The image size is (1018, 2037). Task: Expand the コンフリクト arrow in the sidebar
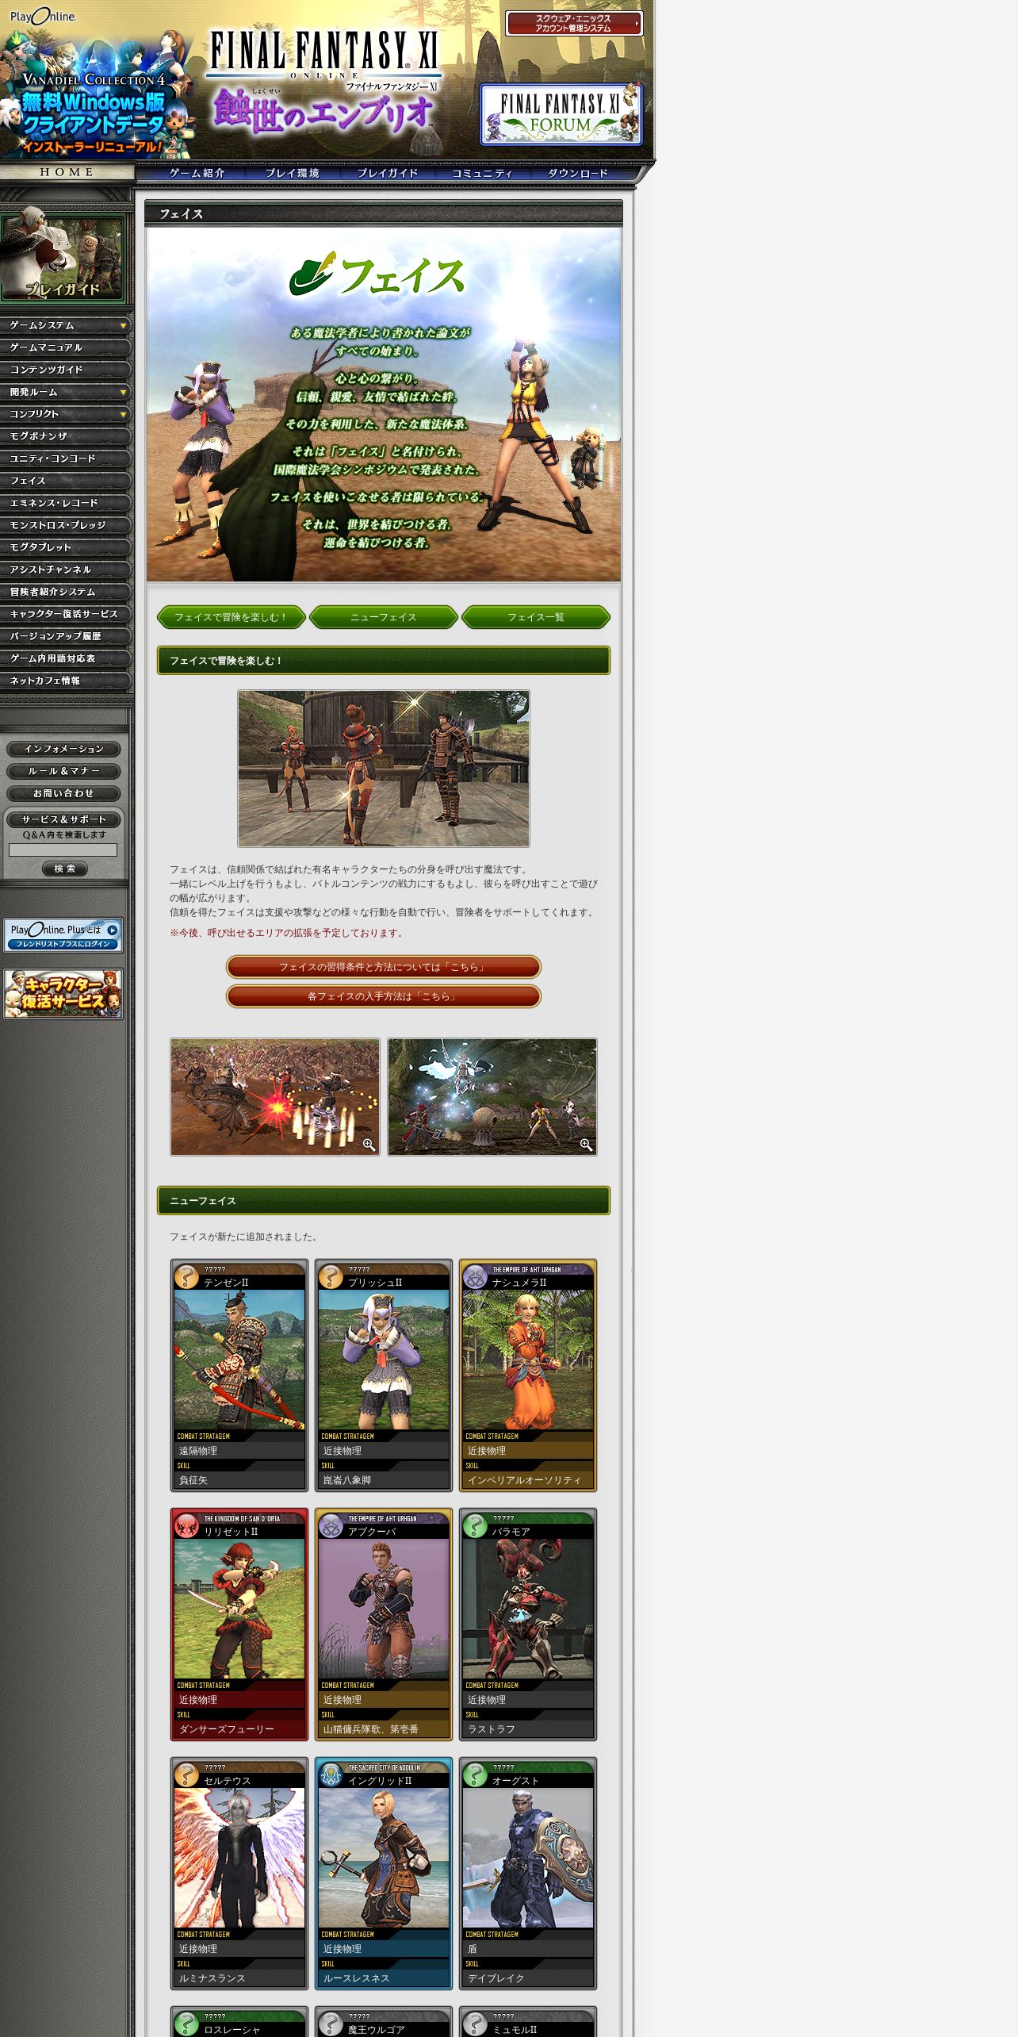coord(123,415)
